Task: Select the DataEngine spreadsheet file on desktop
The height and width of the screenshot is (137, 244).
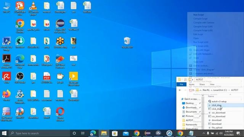Action: tap(60, 7)
